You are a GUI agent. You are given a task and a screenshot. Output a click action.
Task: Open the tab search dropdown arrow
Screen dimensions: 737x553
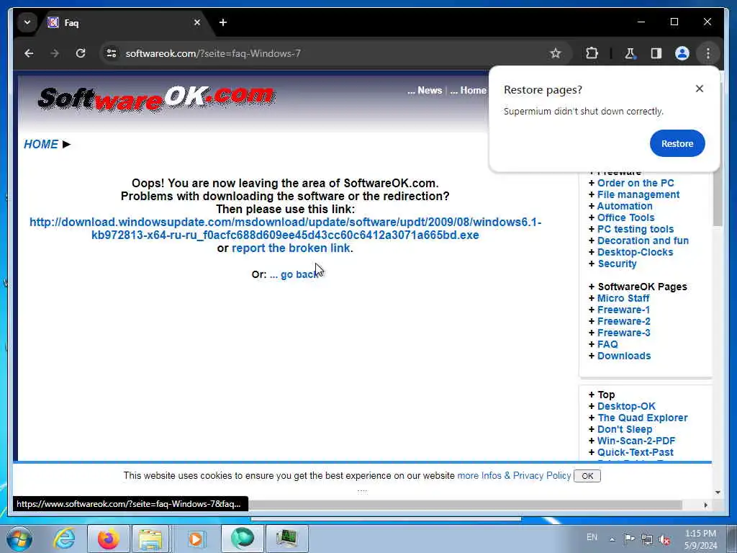tap(27, 22)
